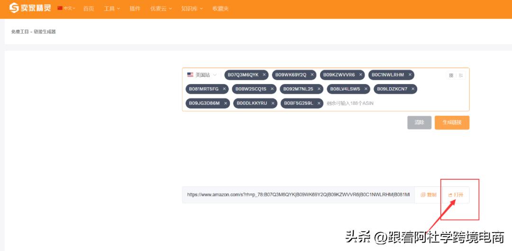This screenshot has width=512, height=251.
Task: Switch to grid layout icon in ASIN box
Action: click(451, 75)
